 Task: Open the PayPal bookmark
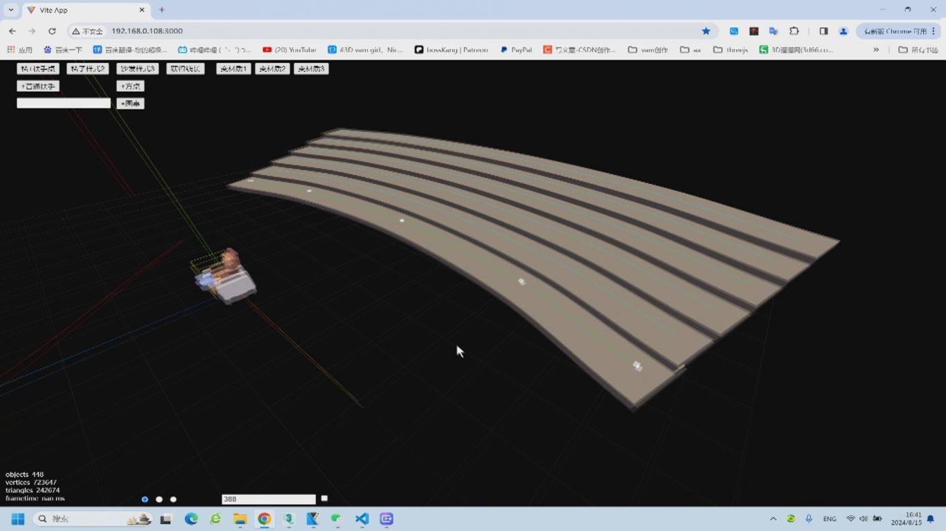[516, 50]
